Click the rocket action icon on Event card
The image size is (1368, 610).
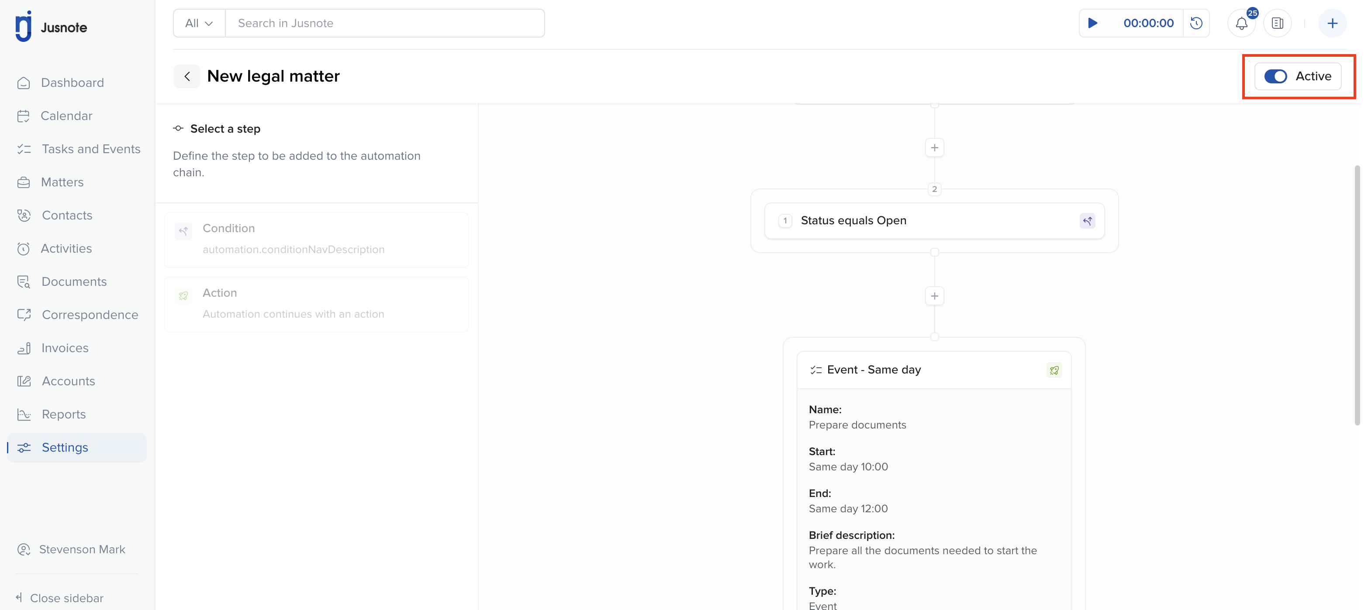coord(1054,370)
